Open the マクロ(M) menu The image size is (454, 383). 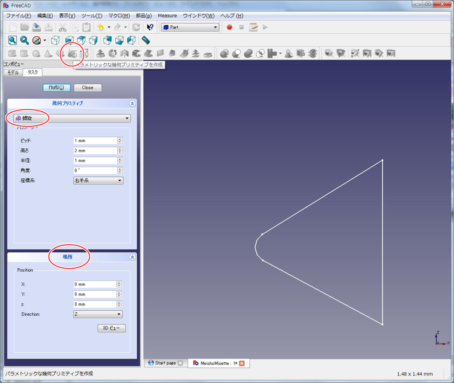coord(119,16)
